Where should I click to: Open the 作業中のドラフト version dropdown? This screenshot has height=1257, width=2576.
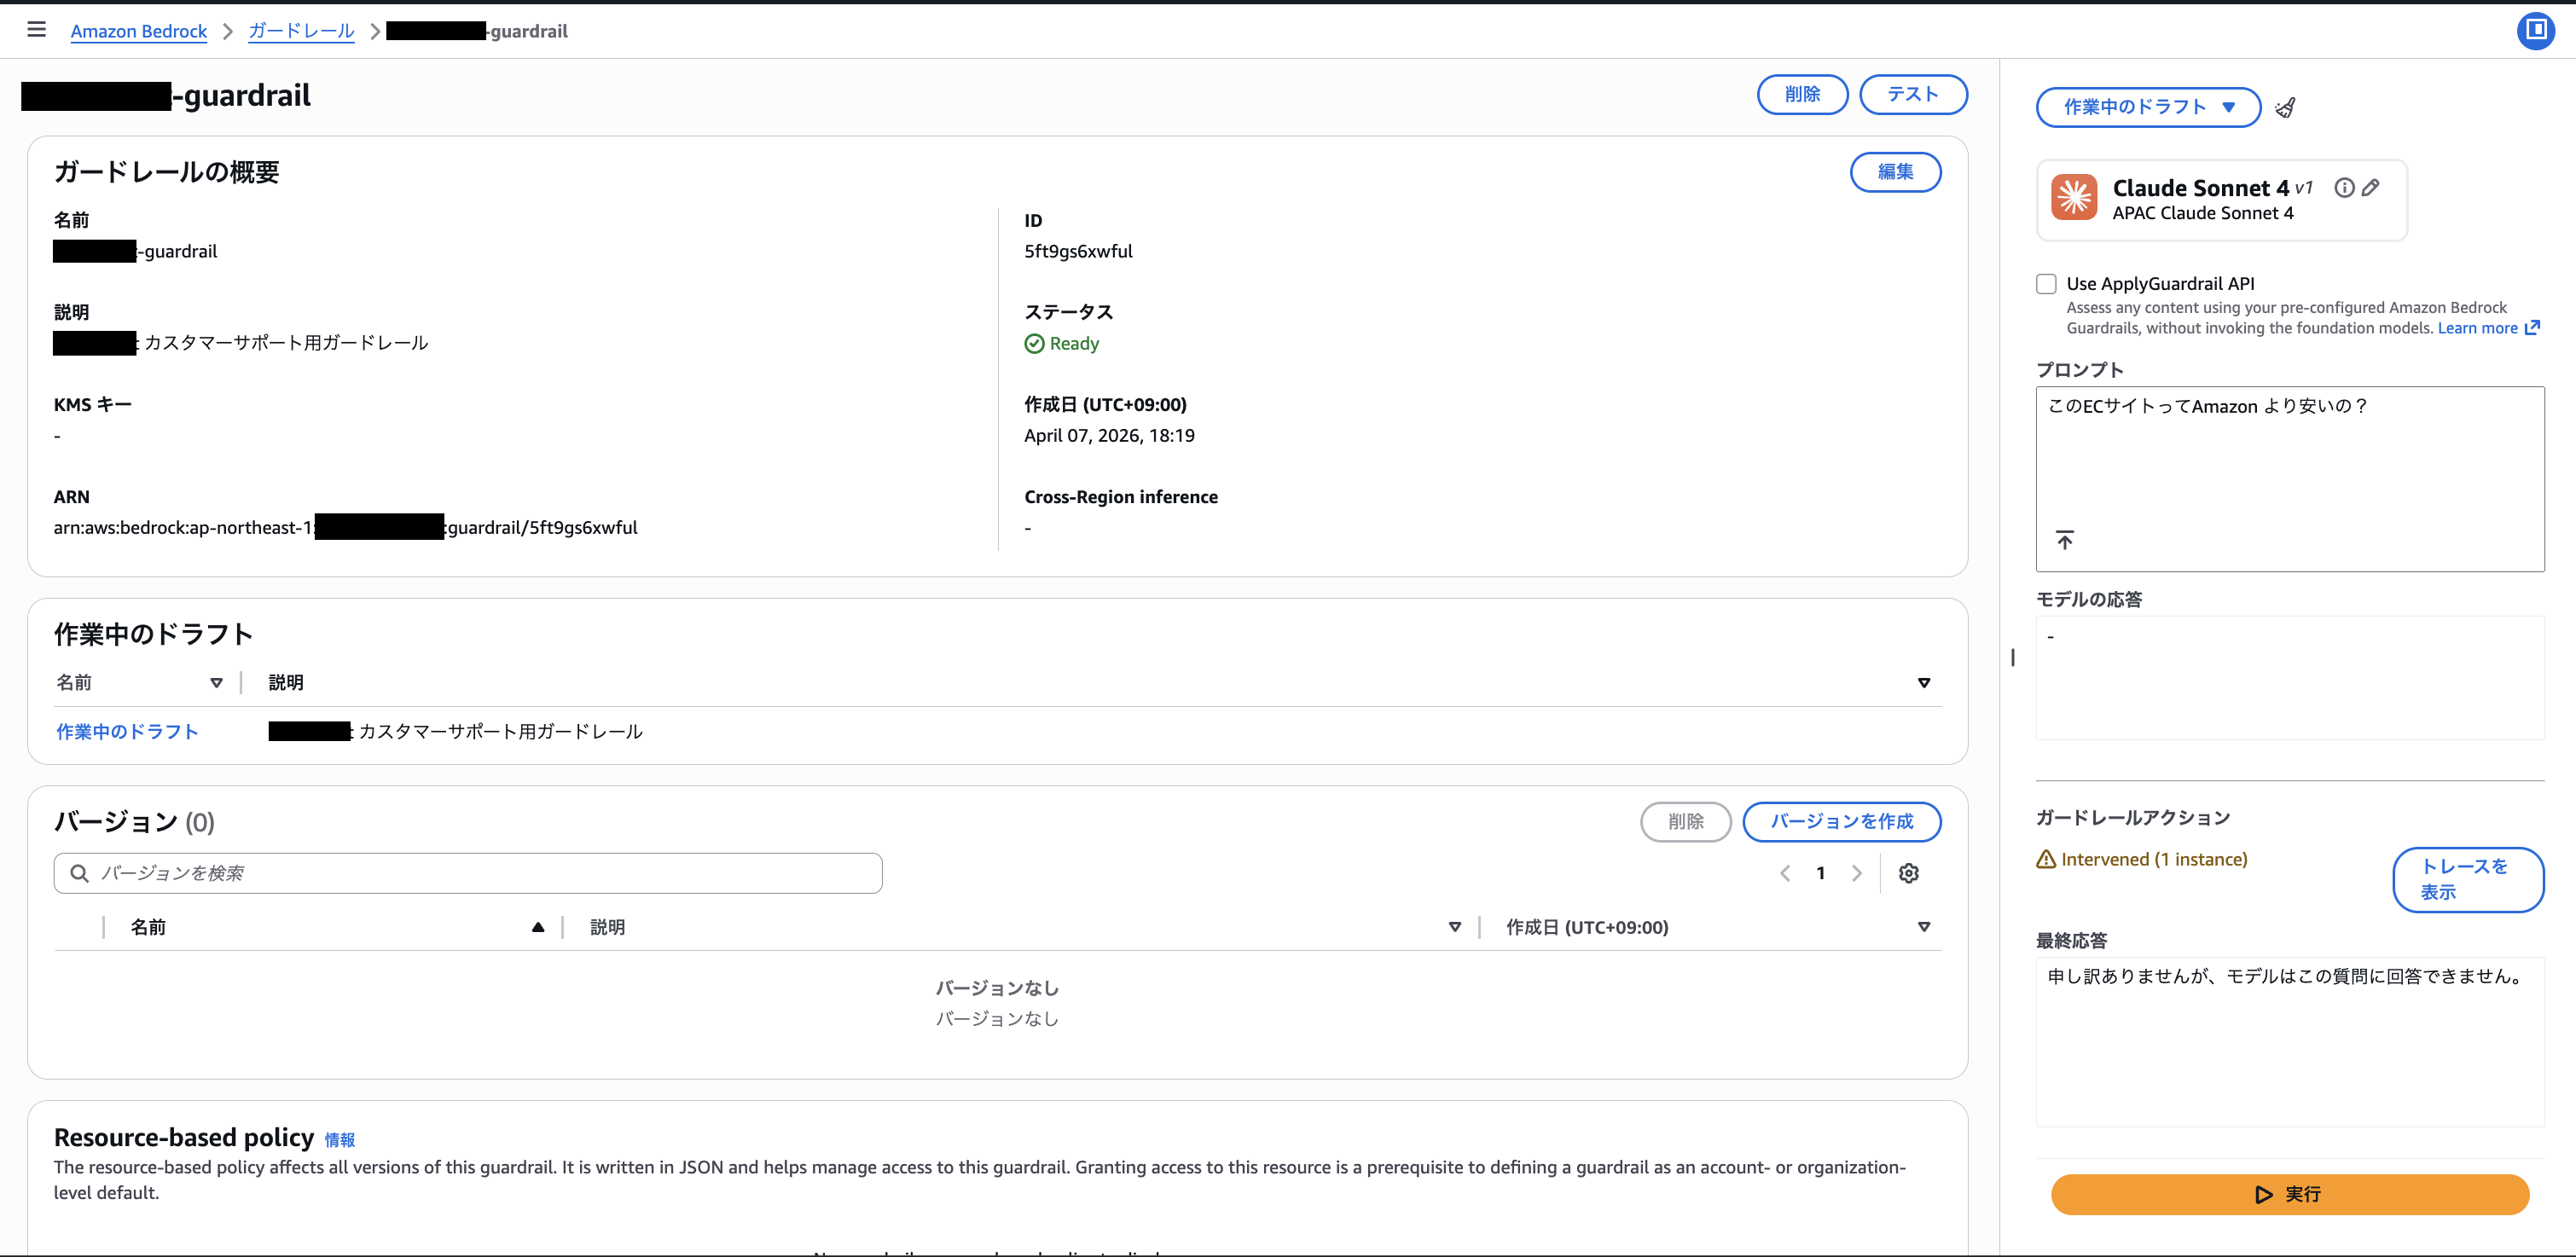pyautogui.click(x=2147, y=107)
